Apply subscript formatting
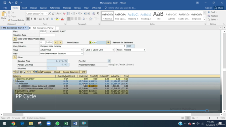This screenshot has height=127, width=226. (x=44, y=19)
